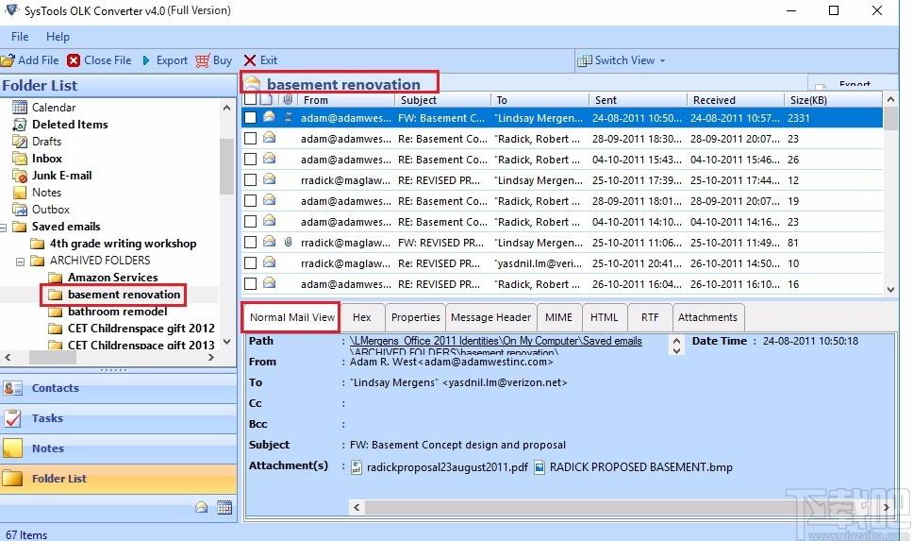Switch to the Attachments tab

707,317
